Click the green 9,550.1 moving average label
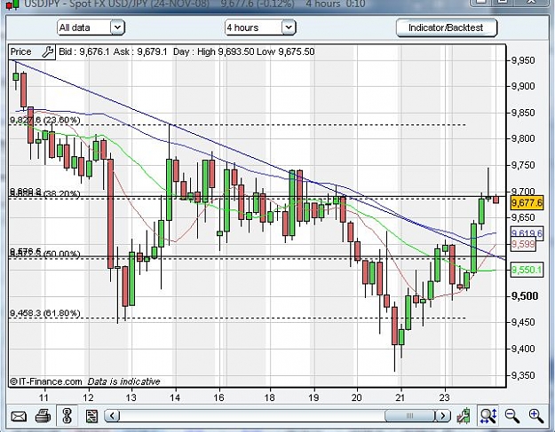 tap(527, 270)
